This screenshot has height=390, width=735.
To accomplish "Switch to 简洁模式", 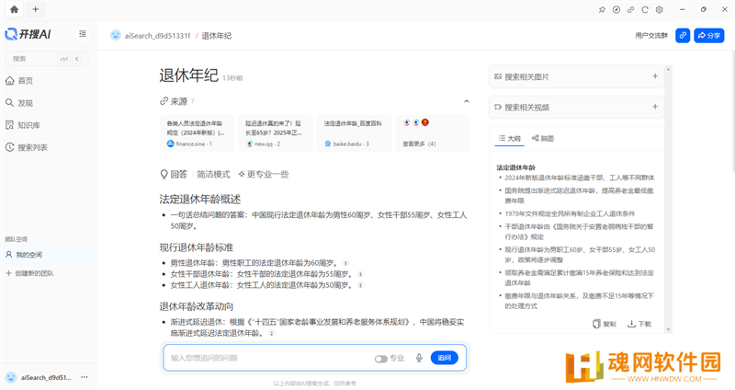I will (x=213, y=174).
